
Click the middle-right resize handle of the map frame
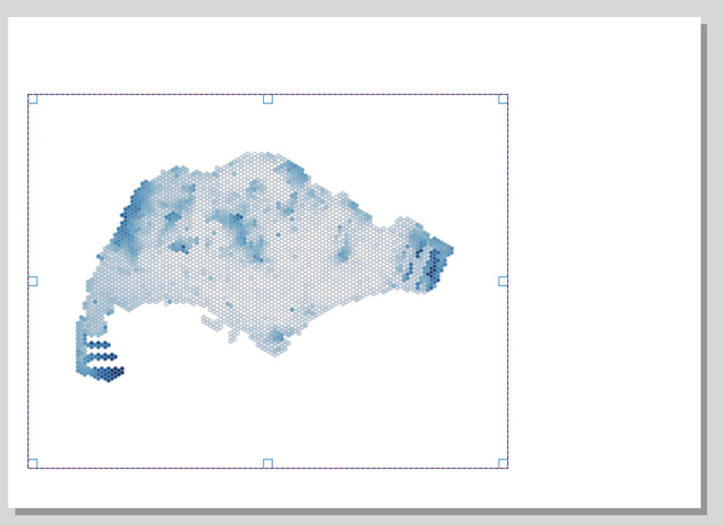[x=503, y=281]
